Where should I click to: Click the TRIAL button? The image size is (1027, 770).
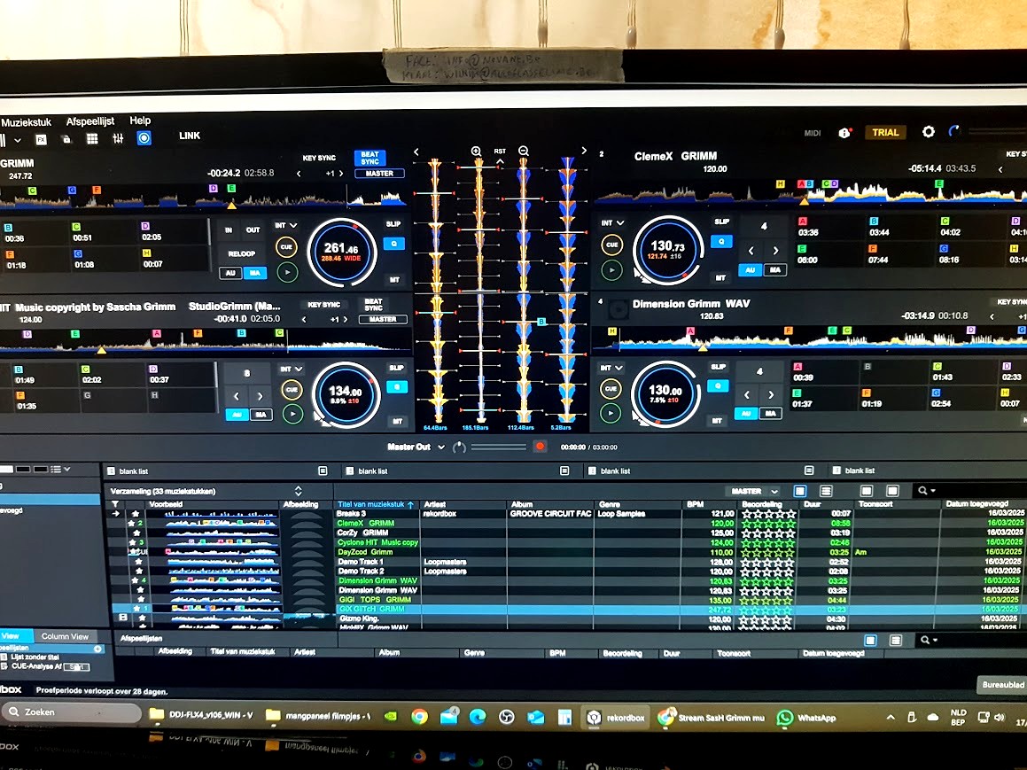[885, 132]
